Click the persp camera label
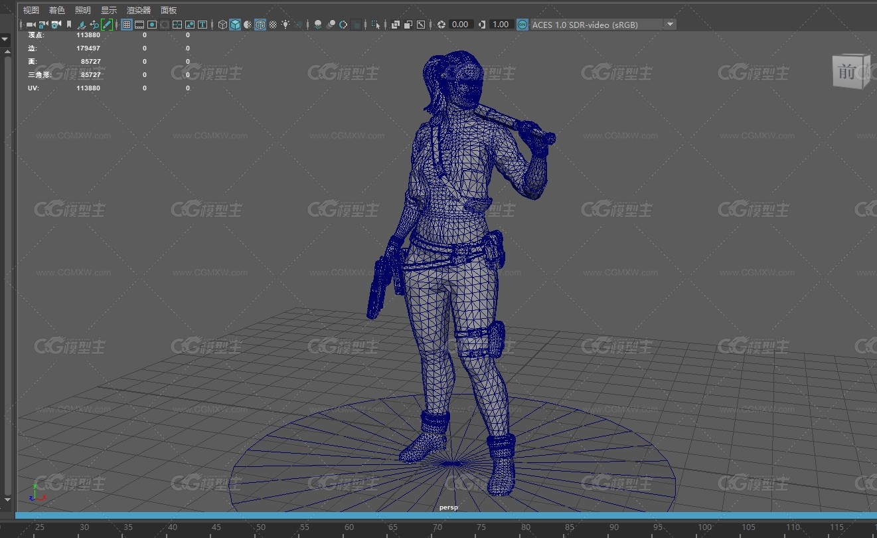This screenshot has width=877, height=538. tap(448, 507)
